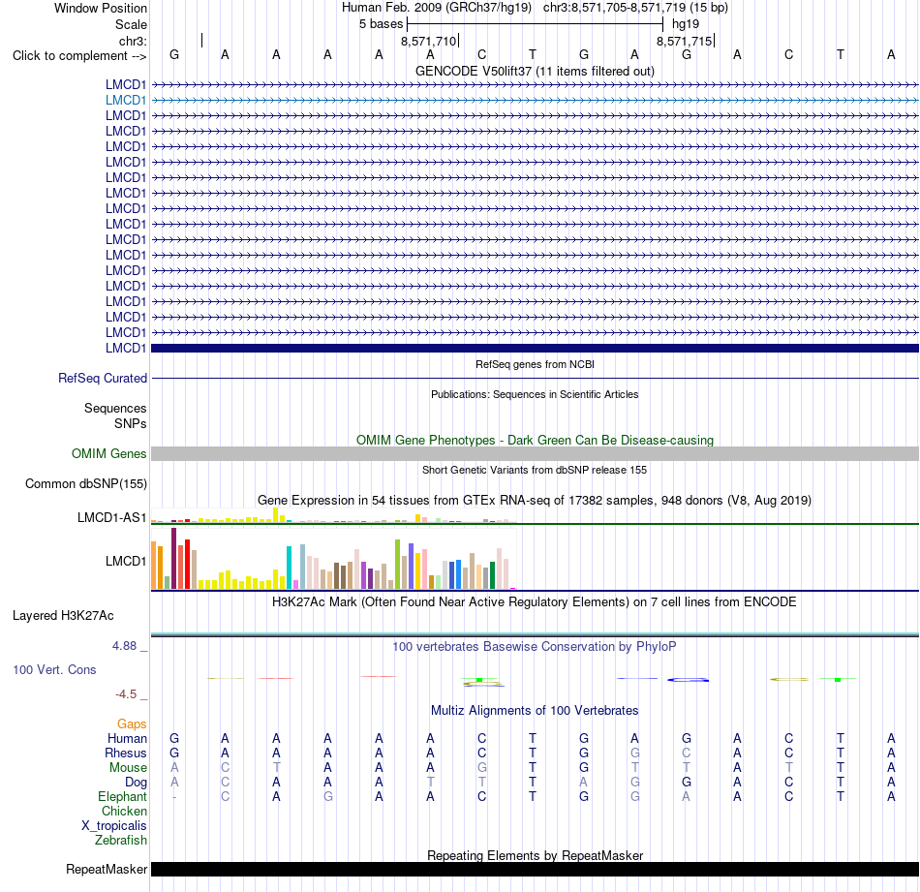Click the light-blue highlighted LMCD1 transcript label
The height and width of the screenshot is (892, 920).
126,100
